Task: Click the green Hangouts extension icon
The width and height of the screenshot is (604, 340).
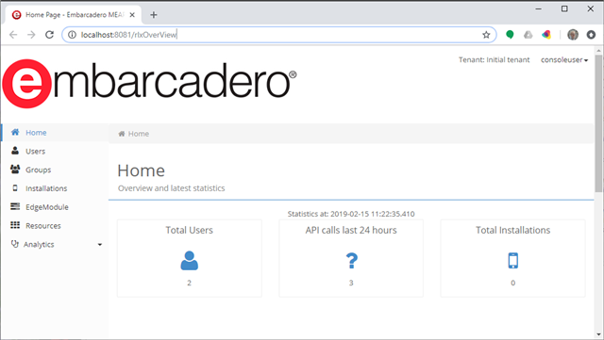Action: pos(510,35)
